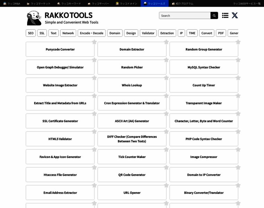
Task: Show Design category tools
Action: point(131,33)
